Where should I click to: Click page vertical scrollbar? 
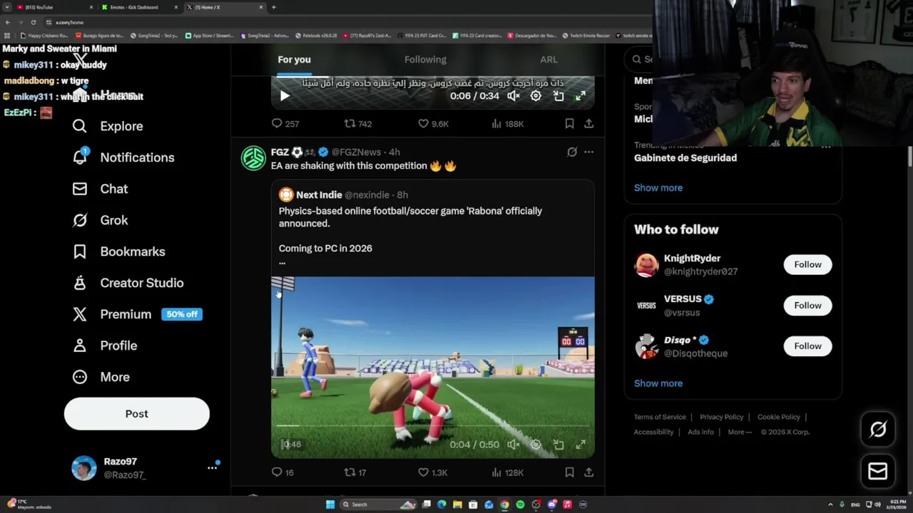pyautogui.click(x=909, y=157)
